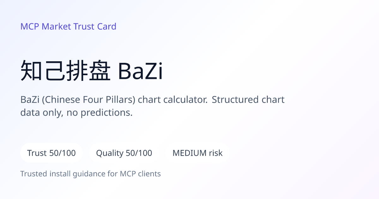Select the Trust 50/100 badge
Screen dimensions: 379x199
51,153
